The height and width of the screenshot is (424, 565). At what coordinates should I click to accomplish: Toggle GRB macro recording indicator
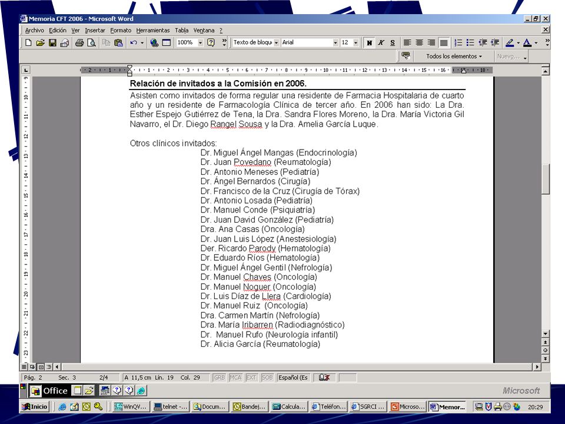click(x=220, y=377)
